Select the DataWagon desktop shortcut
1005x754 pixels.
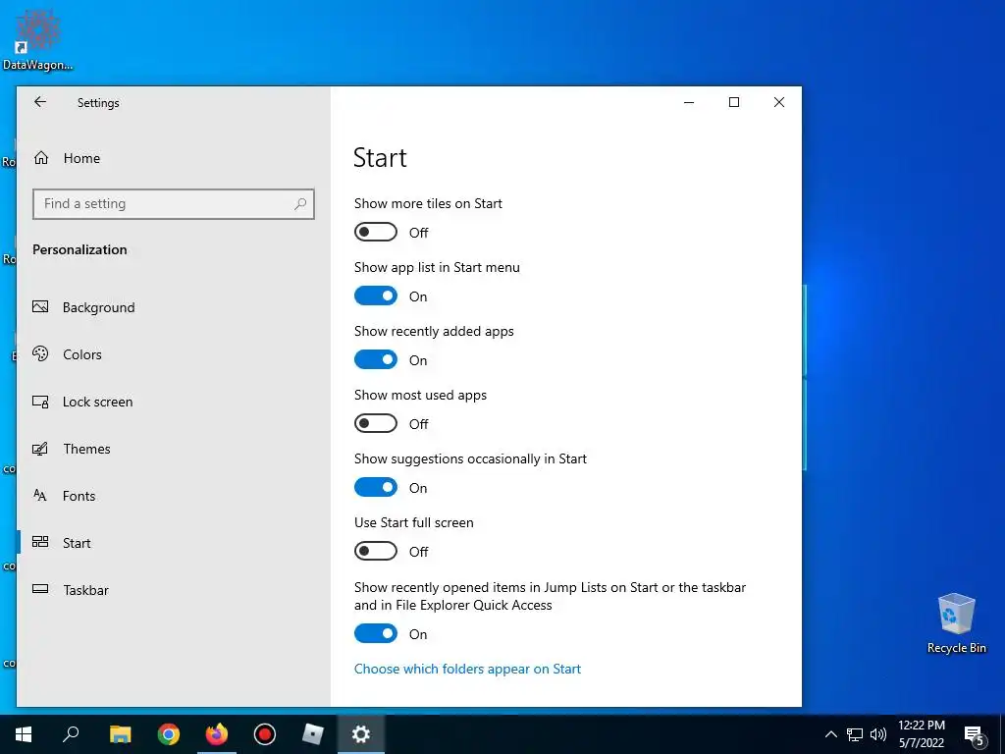tap(37, 38)
